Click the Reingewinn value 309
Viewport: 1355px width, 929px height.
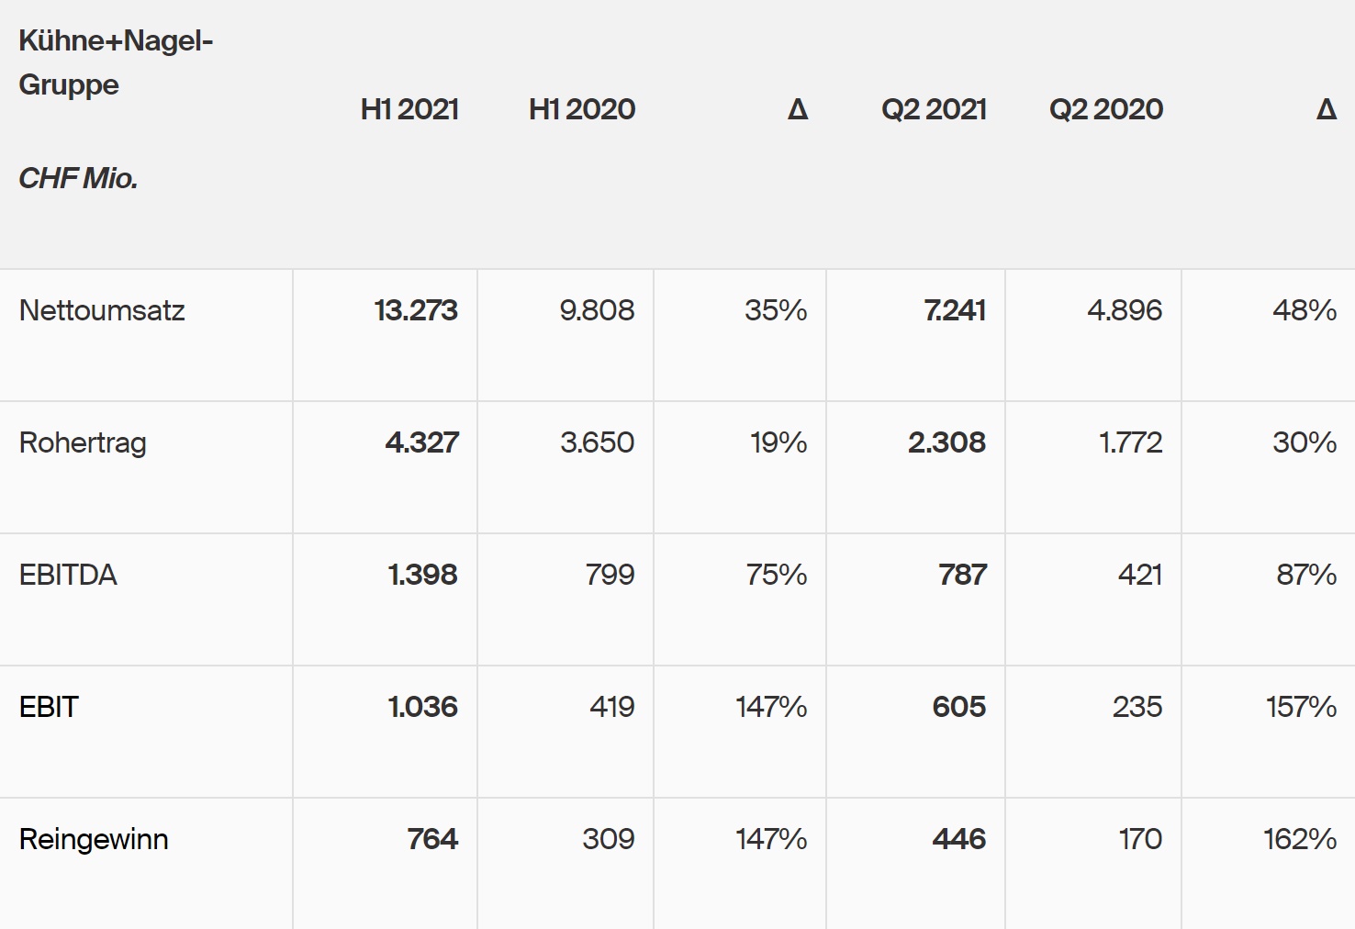pyautogui.click(x=609, y=839)
